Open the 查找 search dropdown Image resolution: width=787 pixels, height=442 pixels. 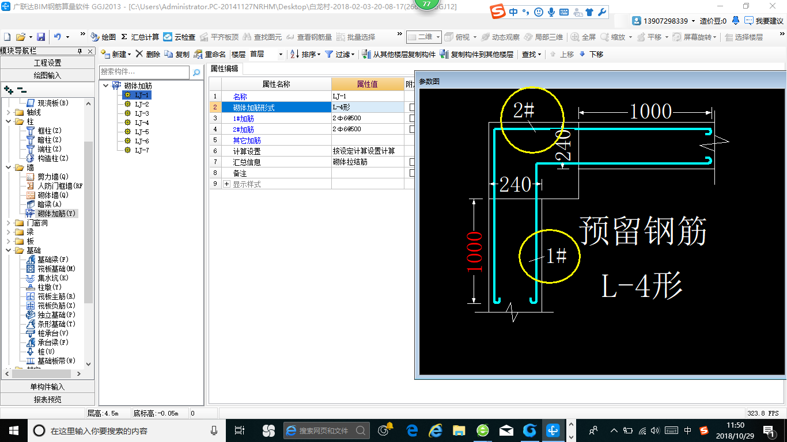pyautogui.click(x=531, y=54)
